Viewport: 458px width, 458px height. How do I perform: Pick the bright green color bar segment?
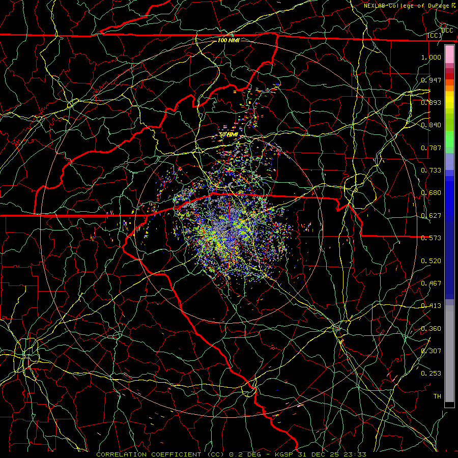click(449, 139)
